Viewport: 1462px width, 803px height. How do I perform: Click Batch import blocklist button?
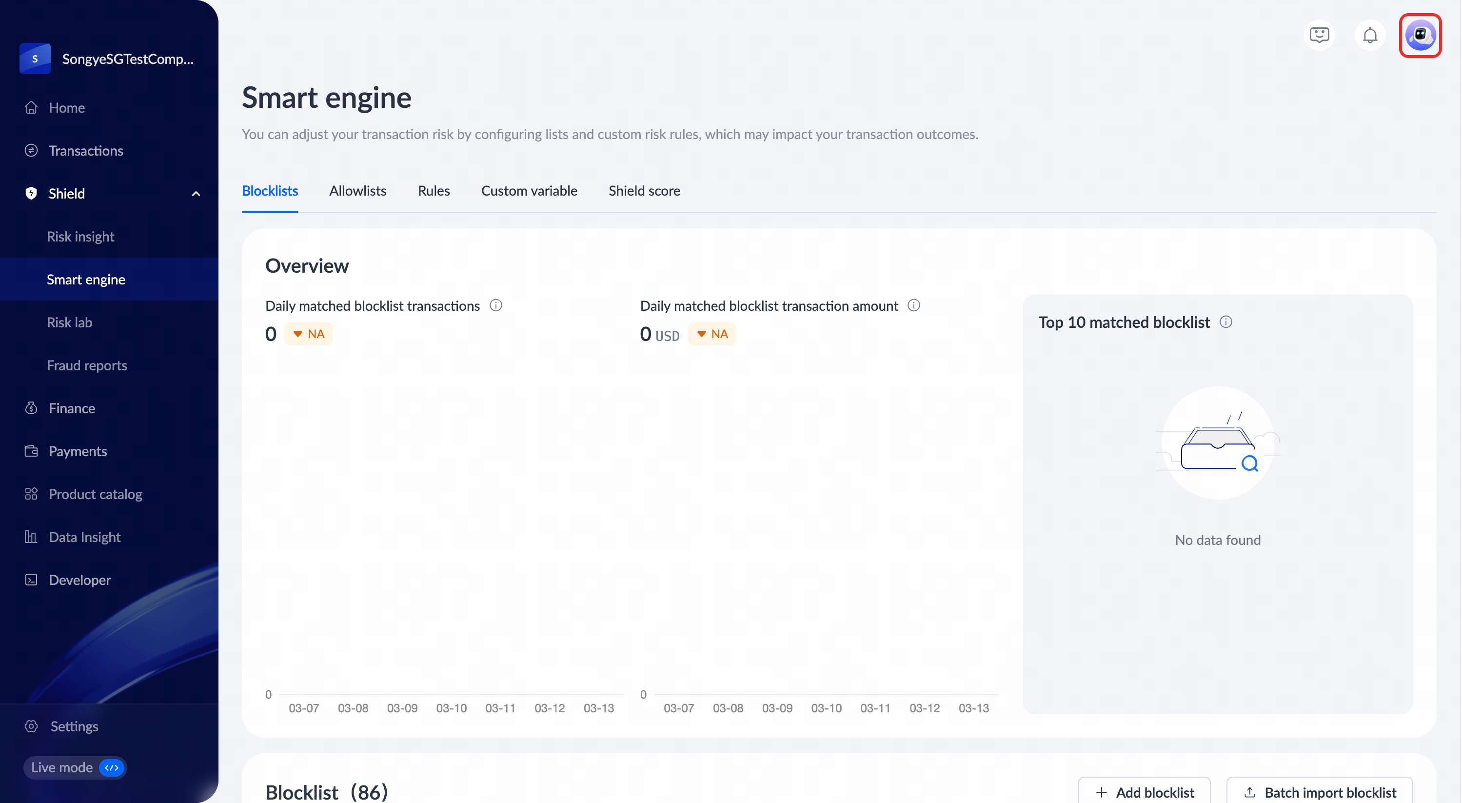(1319, 792)
